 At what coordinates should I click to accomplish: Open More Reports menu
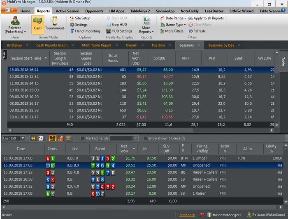[146, 25]
